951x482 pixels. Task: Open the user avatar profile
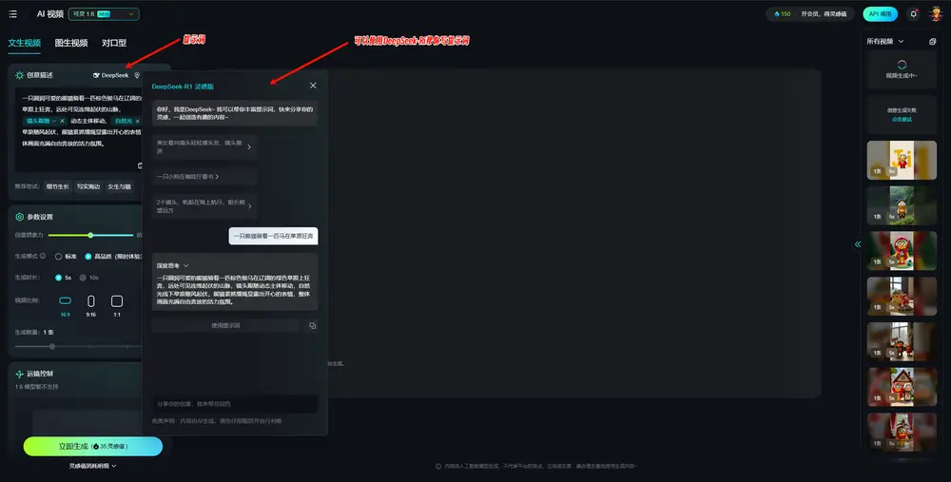(x=936, y=14)
